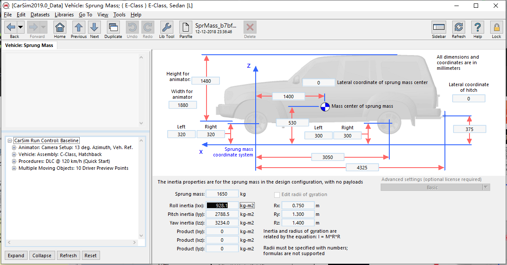
Task: Open the Edit menu
Action: click(21, 15)
